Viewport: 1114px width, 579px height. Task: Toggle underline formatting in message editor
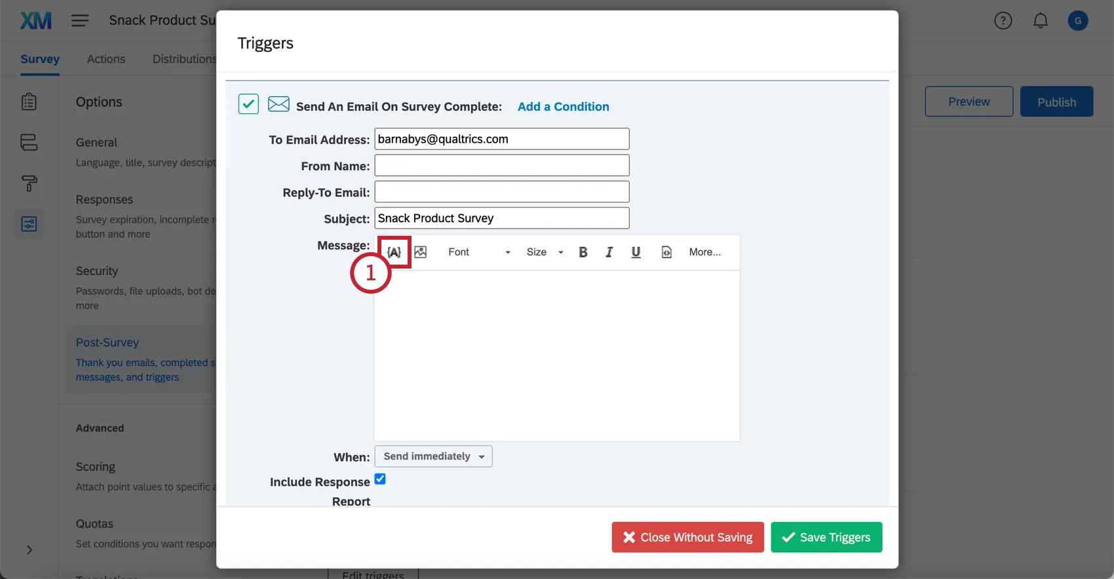pyautogui.click(x=635, y=252)
